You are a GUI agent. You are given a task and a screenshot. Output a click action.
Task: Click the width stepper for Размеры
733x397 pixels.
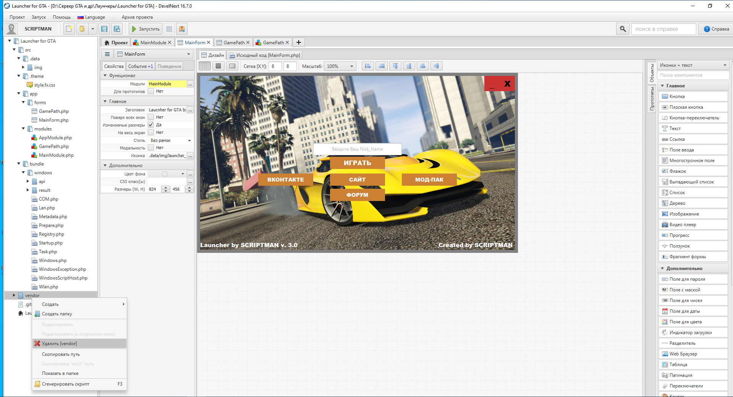(x=166, y=189)
